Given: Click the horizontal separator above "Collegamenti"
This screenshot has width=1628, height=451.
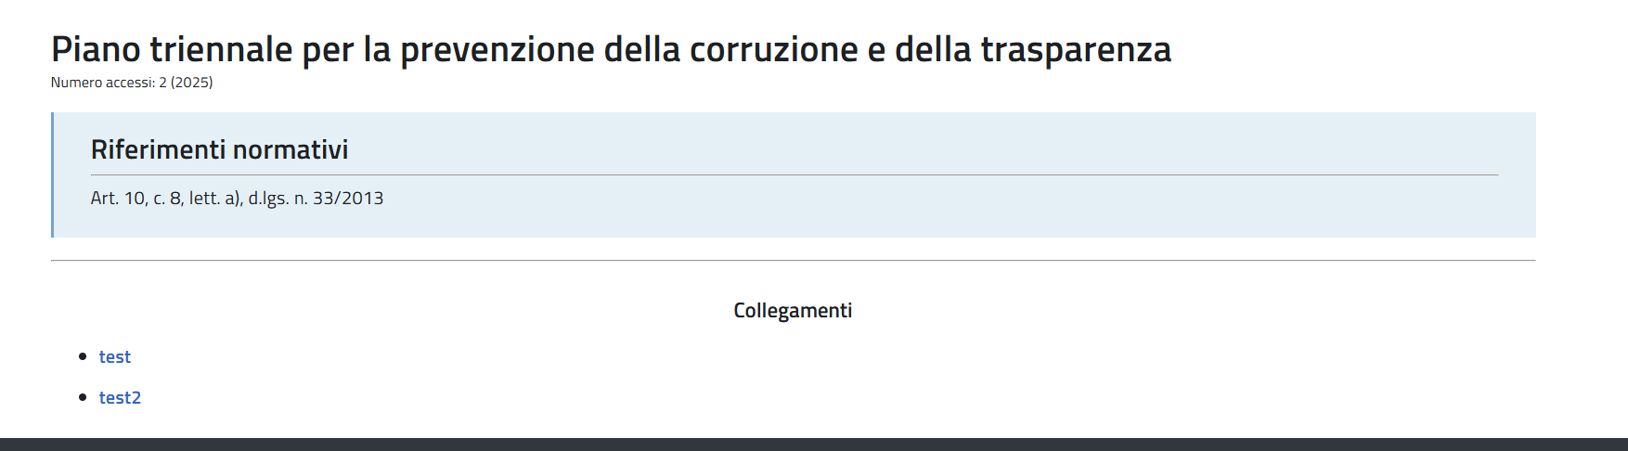Looking at the screenshot, I should click(x=793, y=261).
